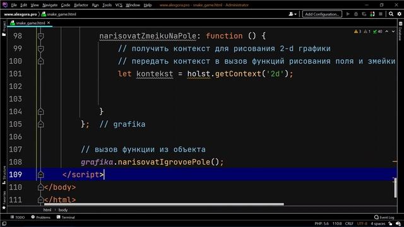Click the body breadcrumb

coord(63,210)
